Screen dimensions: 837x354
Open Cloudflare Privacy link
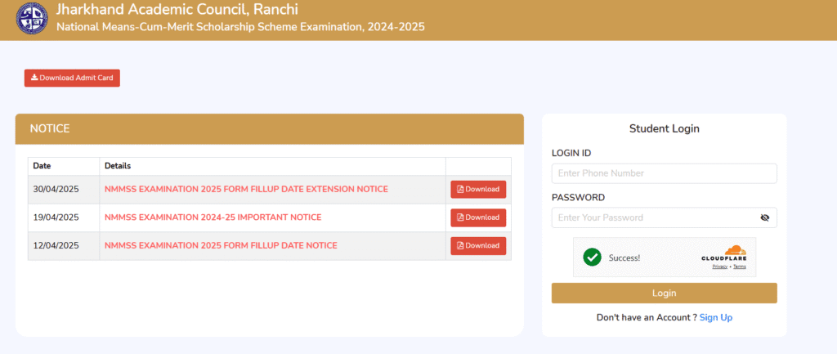point(719,267)
